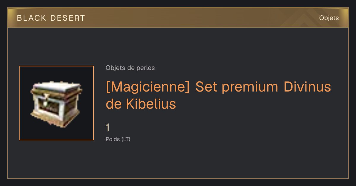The height and width of the screenshot is (186, 356).
Task: Click the white lid of the chest icon
Action: pos(56,87)
